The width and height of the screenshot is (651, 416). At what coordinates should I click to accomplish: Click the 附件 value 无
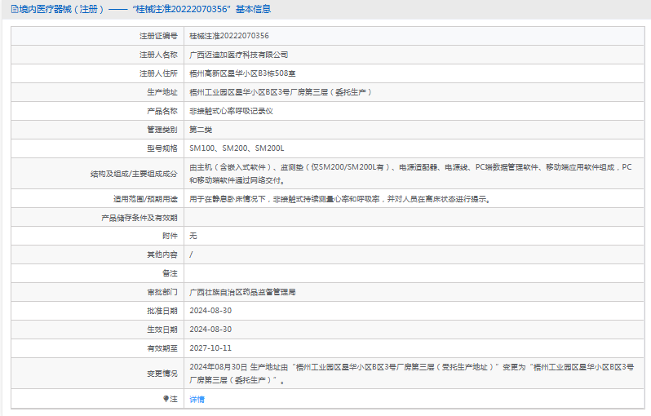[193, 236]
